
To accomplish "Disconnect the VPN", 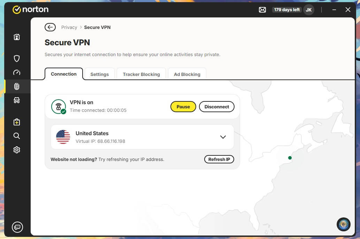I will coord(216,107).
